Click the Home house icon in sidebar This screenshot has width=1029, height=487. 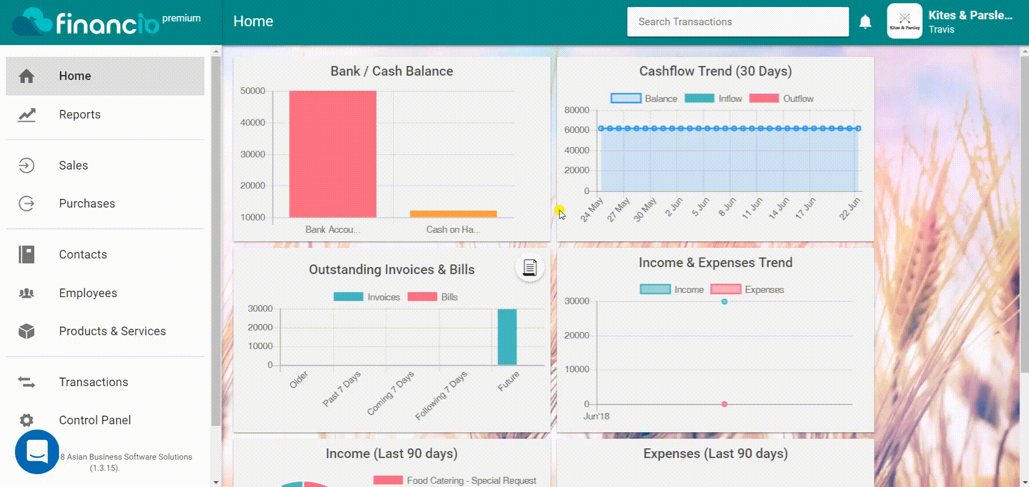tap(26, 76)
